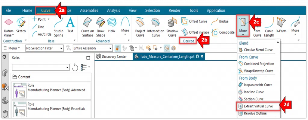
Task: Select Manufacturing Planner (Body) Essentials role
Action: [51, 109]
